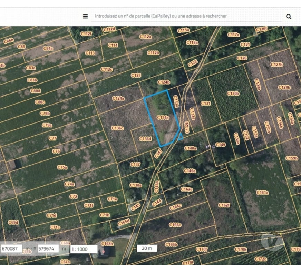Select parcel label C161a
The height and width of the screenshot is (265, 301).
tap(262, 193)
